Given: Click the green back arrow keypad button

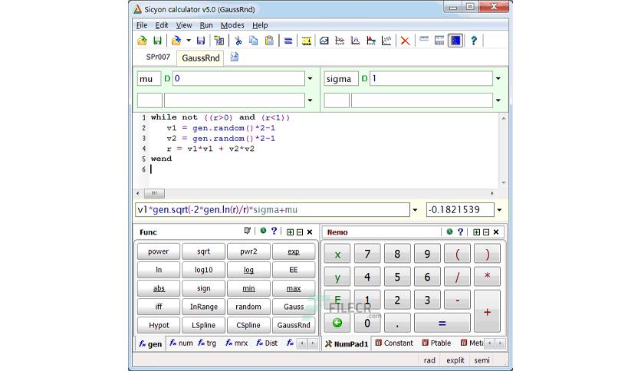Looking at the screenshot, I should [x=337, y=323].
